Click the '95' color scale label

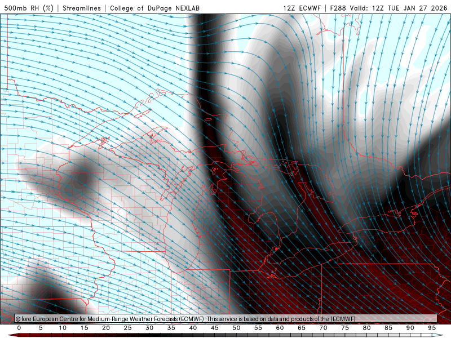pyautogui.click(x=432, y=328)
